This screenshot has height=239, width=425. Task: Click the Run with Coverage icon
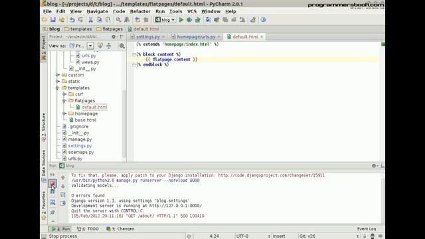pos(198,20)
